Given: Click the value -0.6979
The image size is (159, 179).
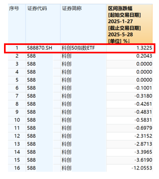Looking at the screenshot, I should click(143, 128).
